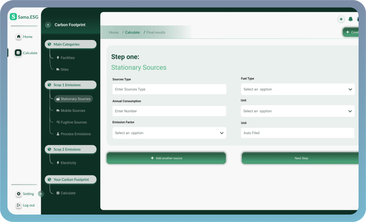366x222 pixels.
Task: Open notifications bell icon
Action: coord(350,19)
